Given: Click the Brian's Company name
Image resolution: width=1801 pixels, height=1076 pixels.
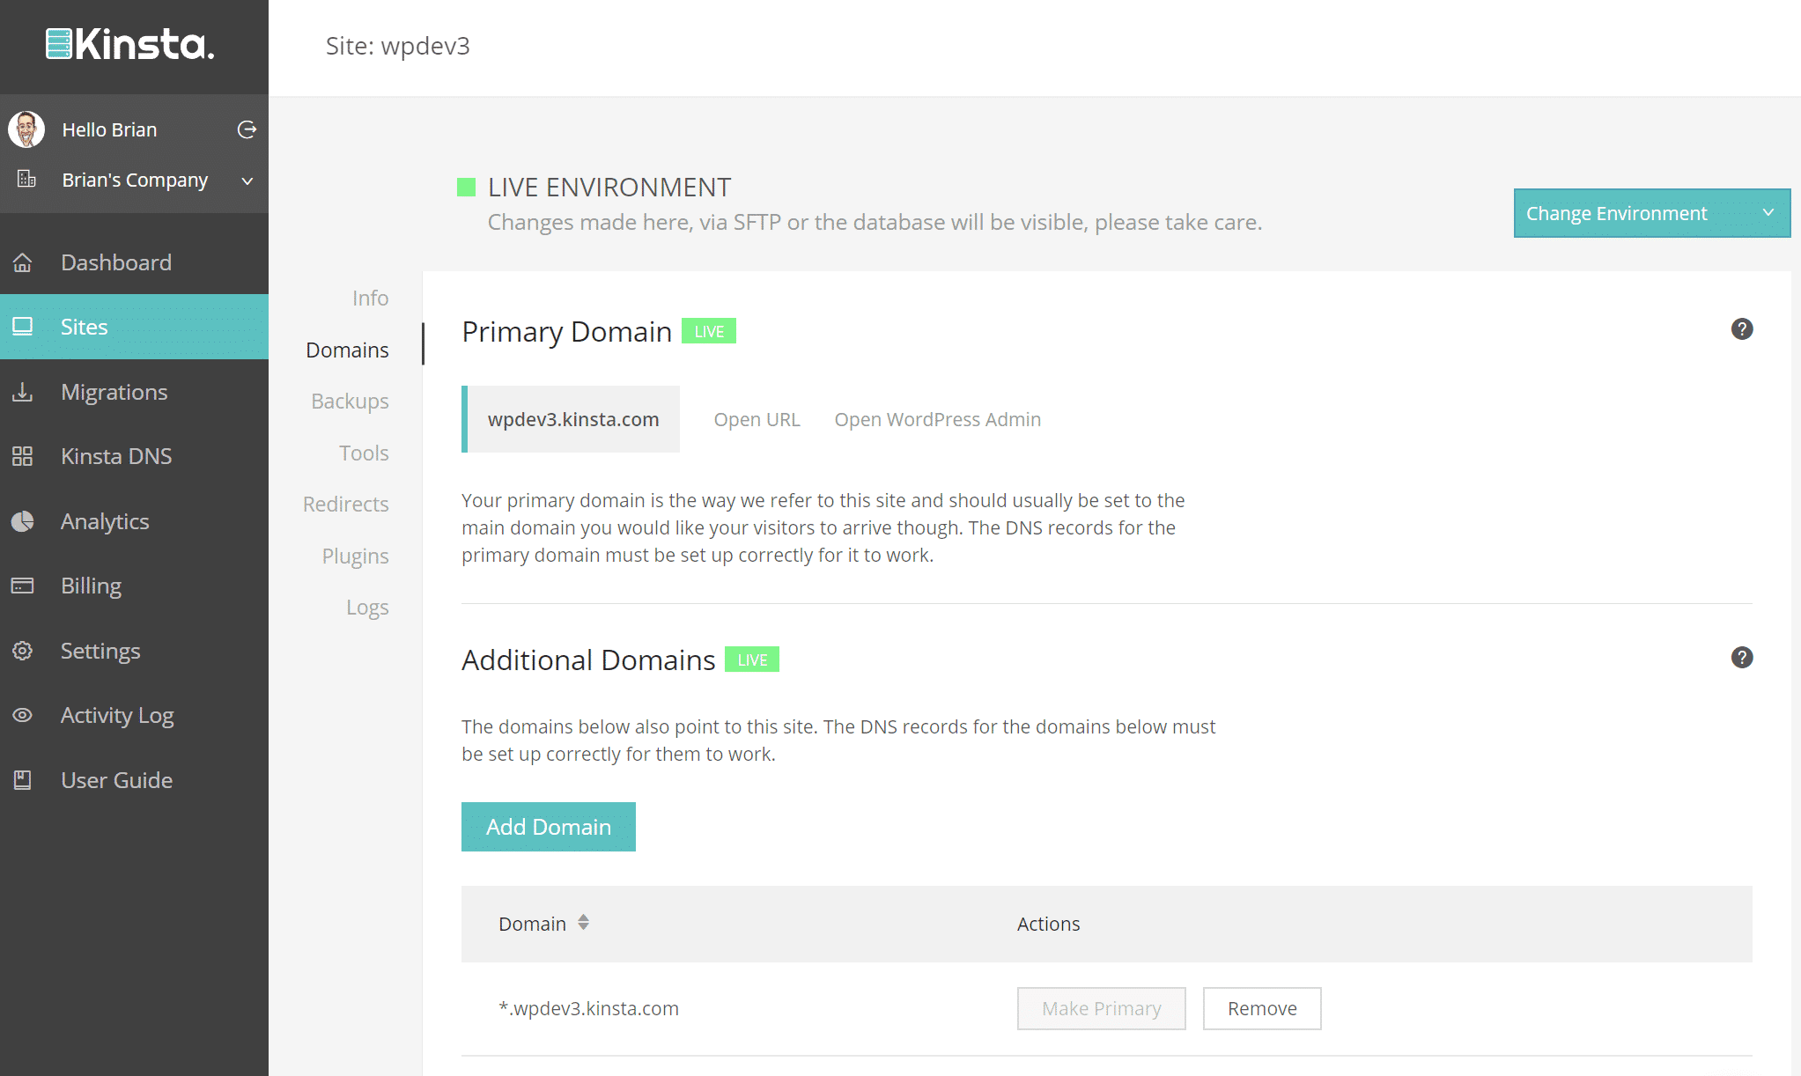Looking at the screenshot, I should point(135,180).
